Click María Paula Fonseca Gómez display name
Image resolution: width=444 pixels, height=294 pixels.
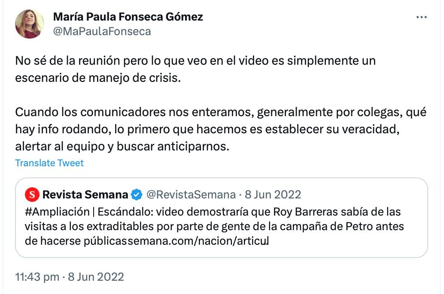click(127, 16)
